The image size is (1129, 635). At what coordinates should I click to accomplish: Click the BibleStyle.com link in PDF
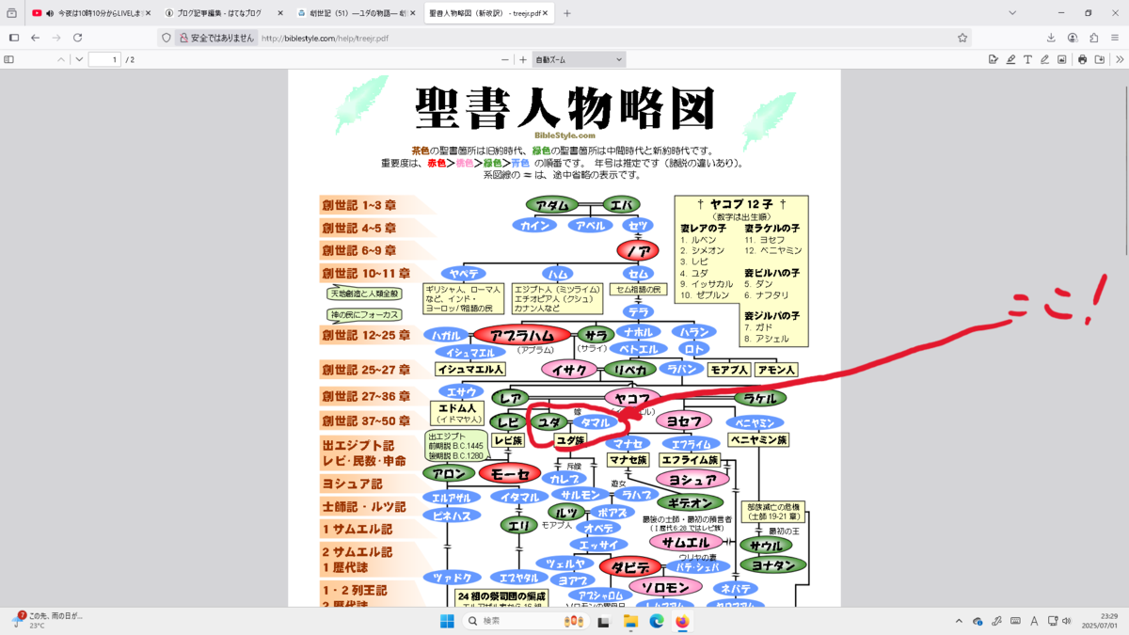(x=564, y=135)
